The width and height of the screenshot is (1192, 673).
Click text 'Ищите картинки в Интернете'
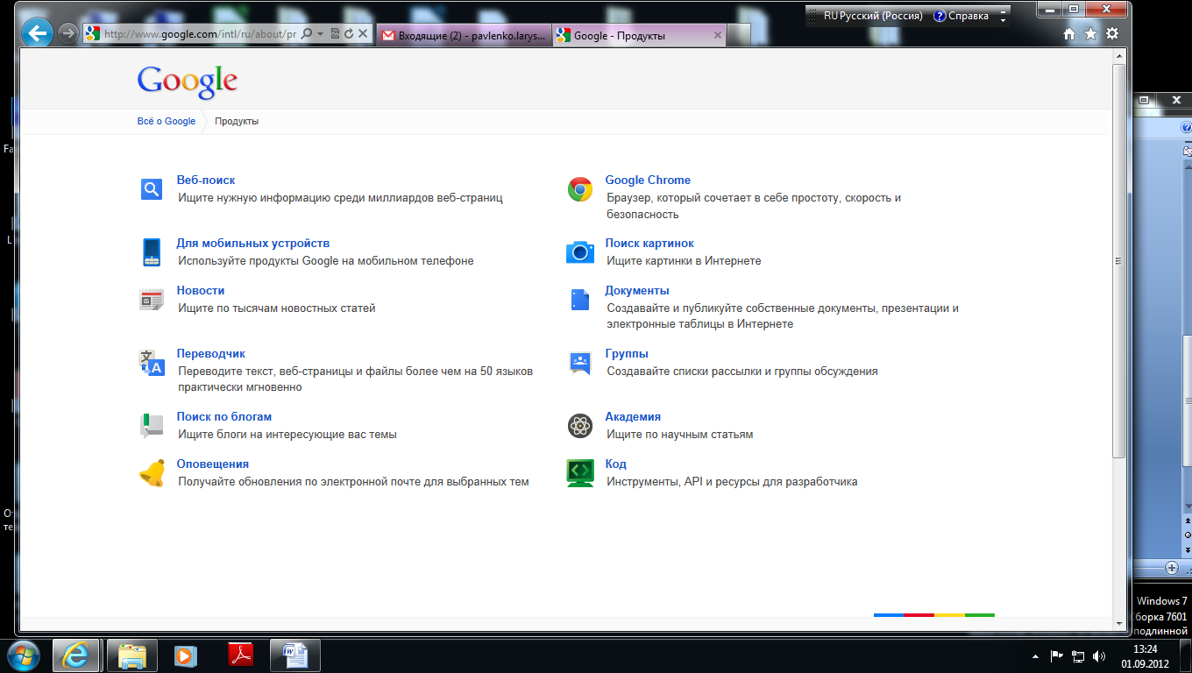pyautogui.click(x=684, y=260)
